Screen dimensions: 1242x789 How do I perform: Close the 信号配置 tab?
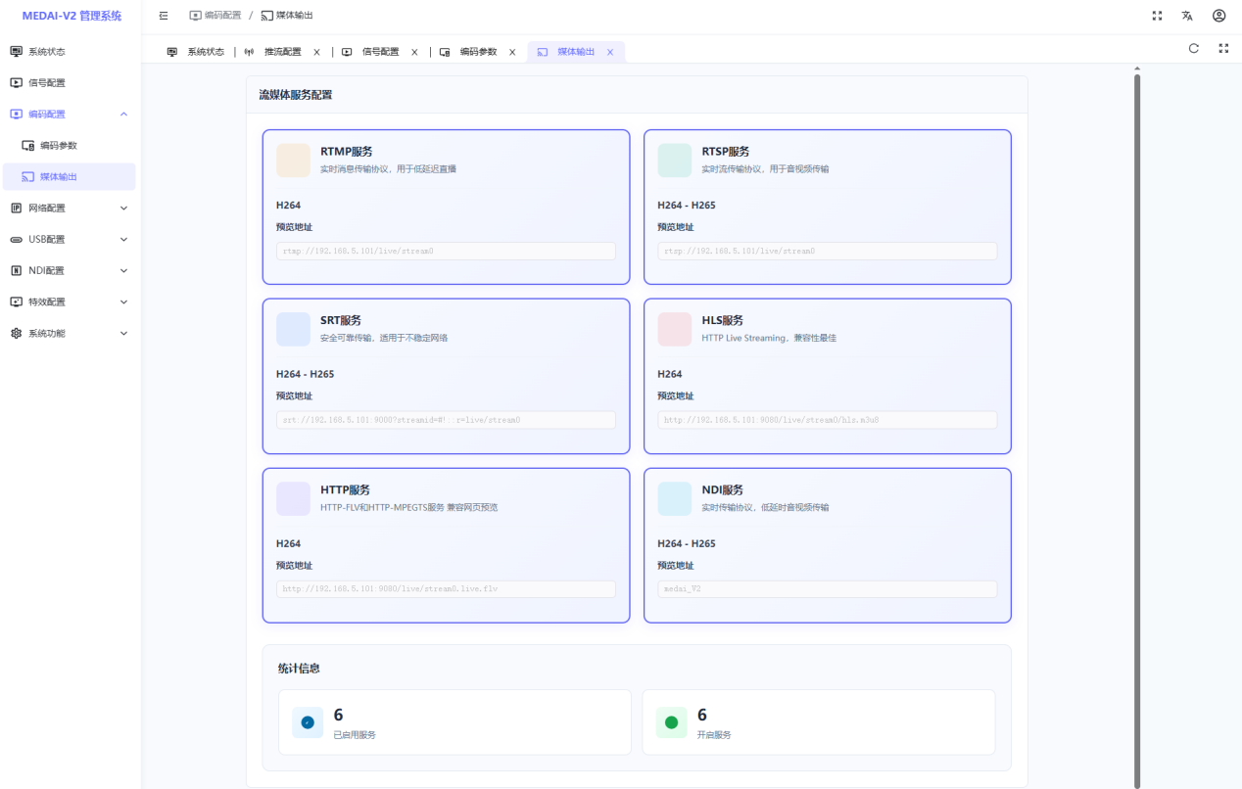pyautogui.click(x=414, y=52)
